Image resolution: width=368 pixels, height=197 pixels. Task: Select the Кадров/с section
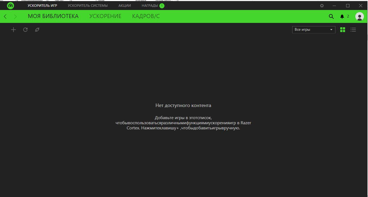[x=146, y=16]
